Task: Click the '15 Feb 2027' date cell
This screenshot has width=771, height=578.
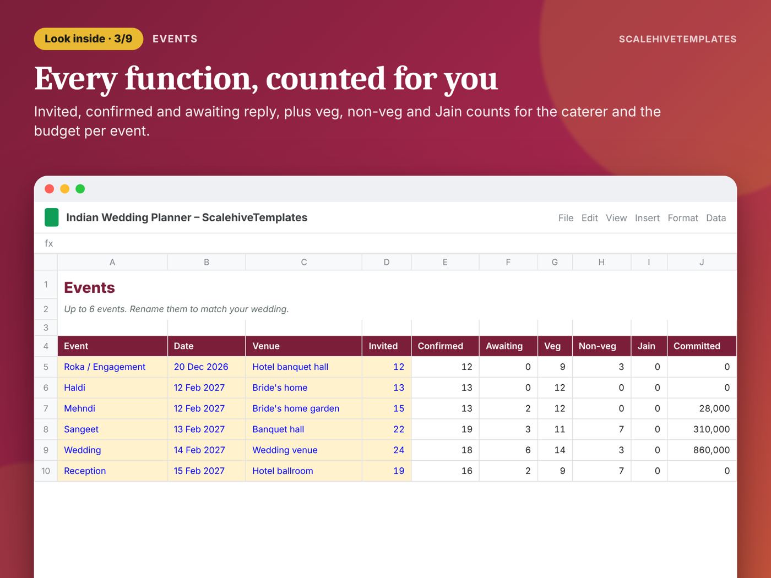Action: click(x=207, y=471)
